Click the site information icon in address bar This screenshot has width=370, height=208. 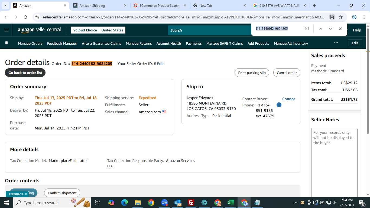click(x=37, y=17)
